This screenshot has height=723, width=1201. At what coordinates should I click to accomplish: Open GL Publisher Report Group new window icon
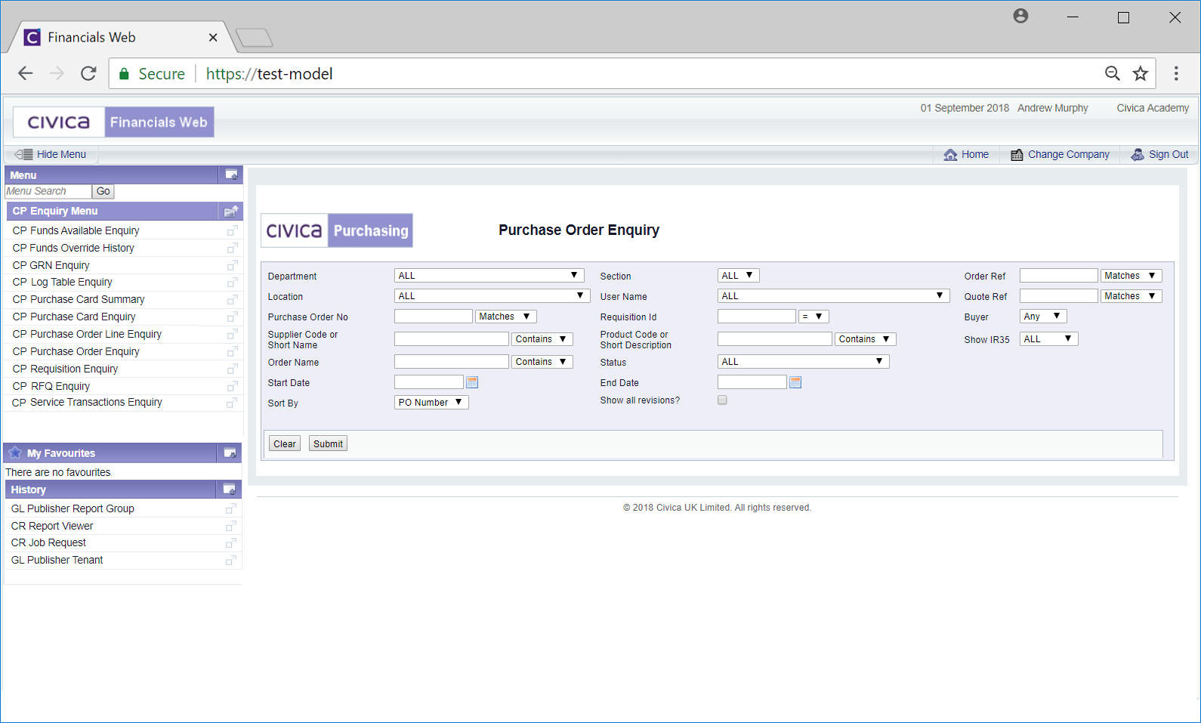tap(231, 508)
